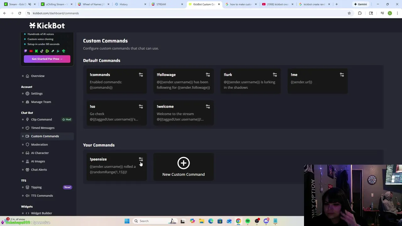Viewport: 402px width, 226px height.
Task: Open a new browser tab
Action: click(336, 4)
